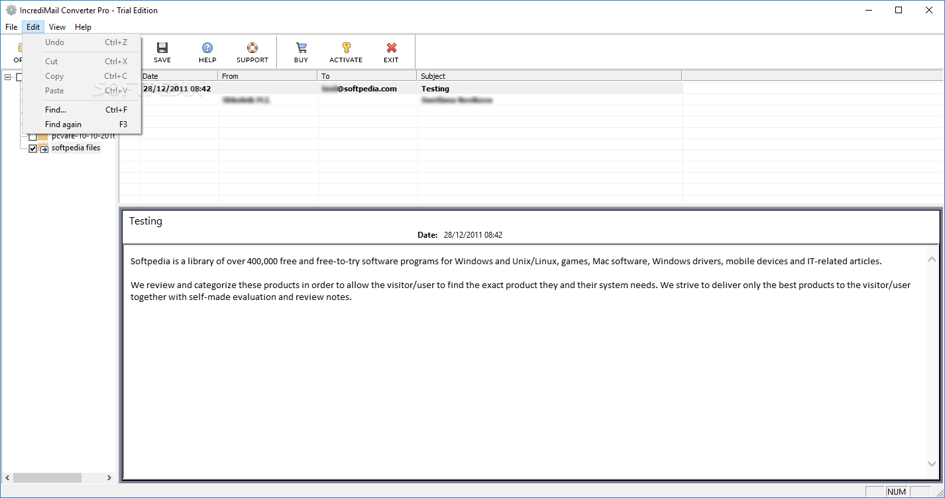Viewport: 945px width, 498px height.
Task: Toggle the root tree node checkbox
Action: (20, 77)
